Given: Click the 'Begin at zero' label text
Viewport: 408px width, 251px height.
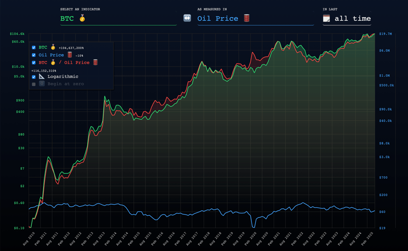Looking at the screenshot, I should coord(66,84).
